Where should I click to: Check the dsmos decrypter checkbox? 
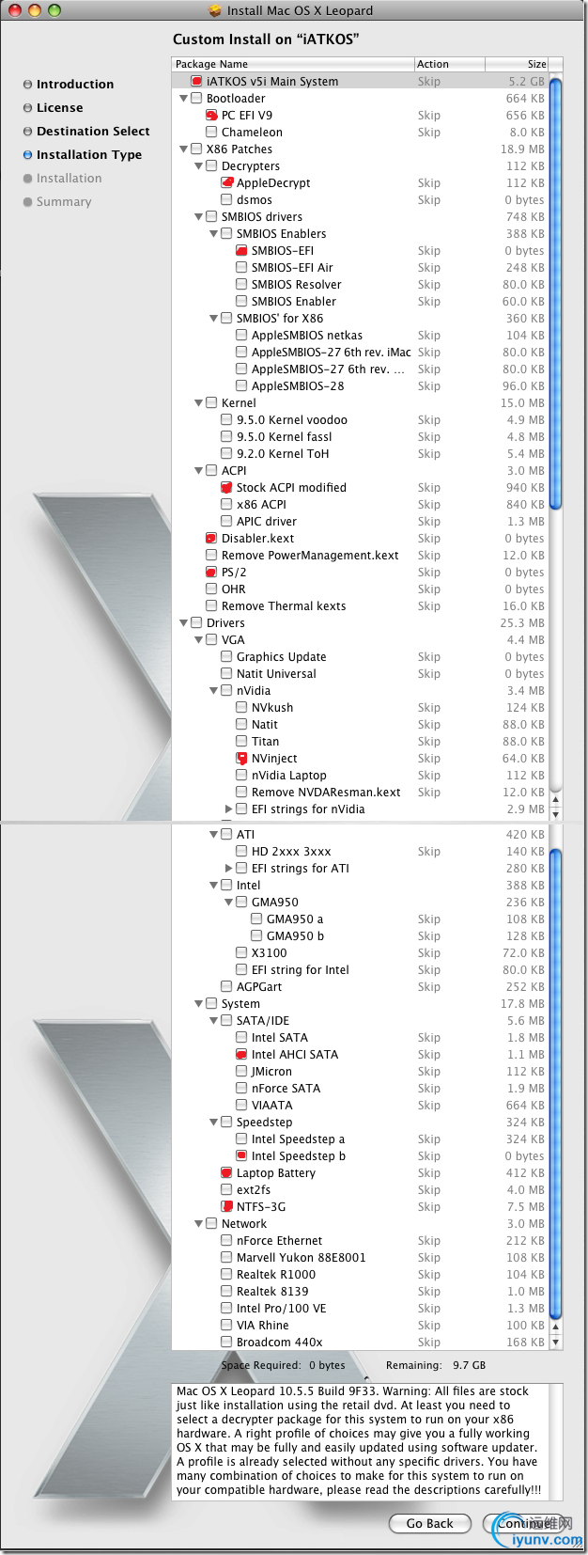pos(226,200)
